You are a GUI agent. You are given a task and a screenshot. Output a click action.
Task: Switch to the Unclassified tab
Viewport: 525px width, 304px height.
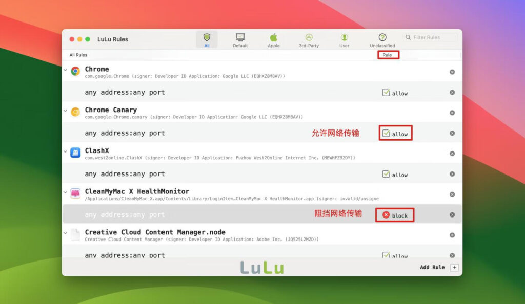pos(382,37)
